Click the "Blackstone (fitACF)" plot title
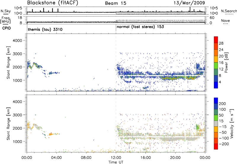Screen dimensions: 237x164 pos(53,3)
